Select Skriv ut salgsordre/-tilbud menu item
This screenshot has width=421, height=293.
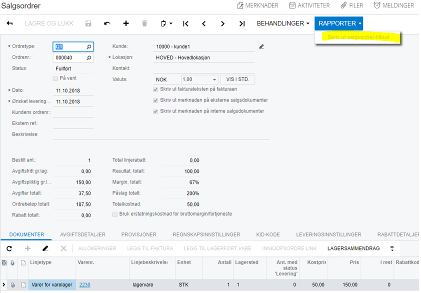point(358,37)
